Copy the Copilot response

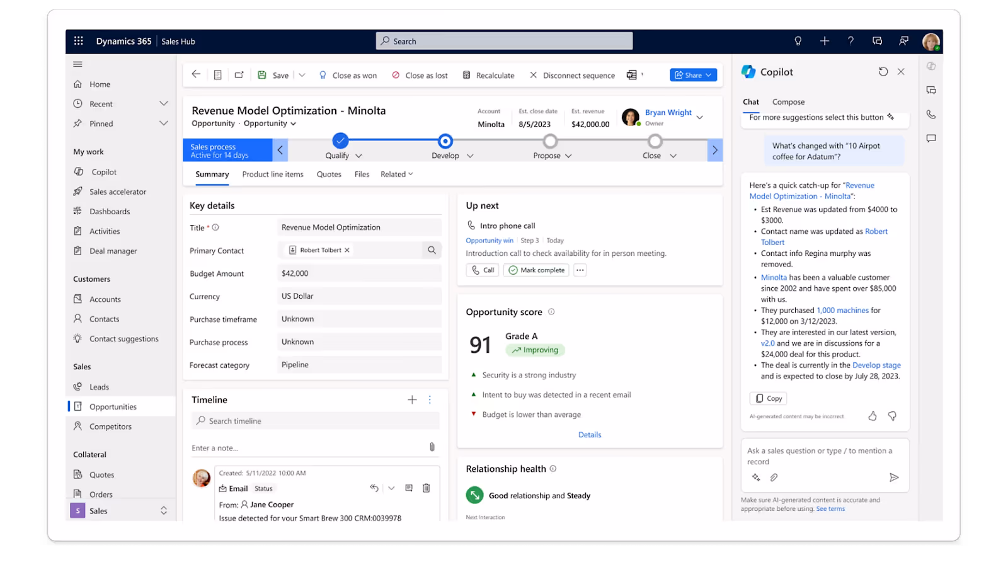[769, 398]
